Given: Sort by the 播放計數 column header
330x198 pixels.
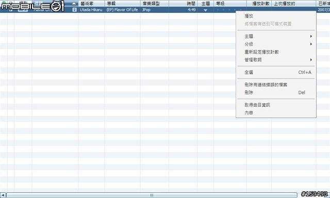Looking at the screenshot, I should [x=259, y=4].
